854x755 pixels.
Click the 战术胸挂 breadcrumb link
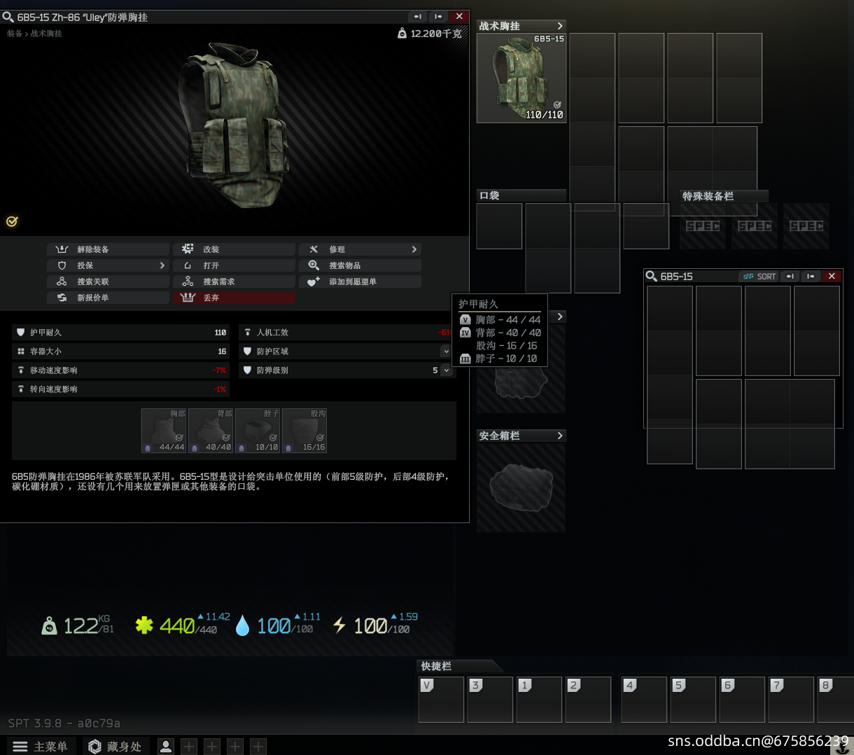tap(46, 34)
